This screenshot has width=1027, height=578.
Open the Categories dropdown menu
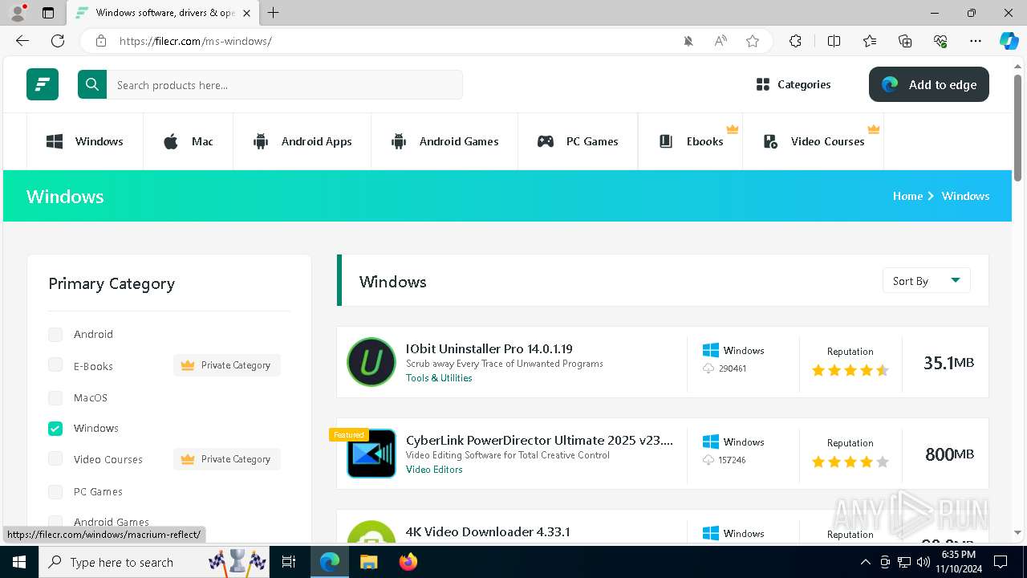coord(794,84)
